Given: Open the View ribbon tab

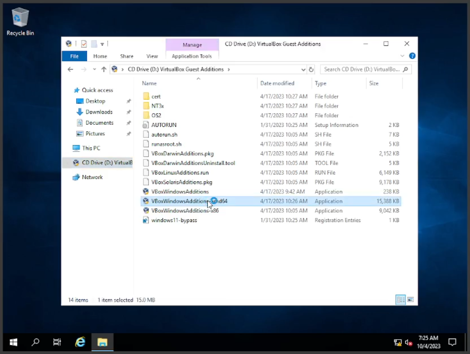Looking at the screenshot, I should click(x=152, y=56).
